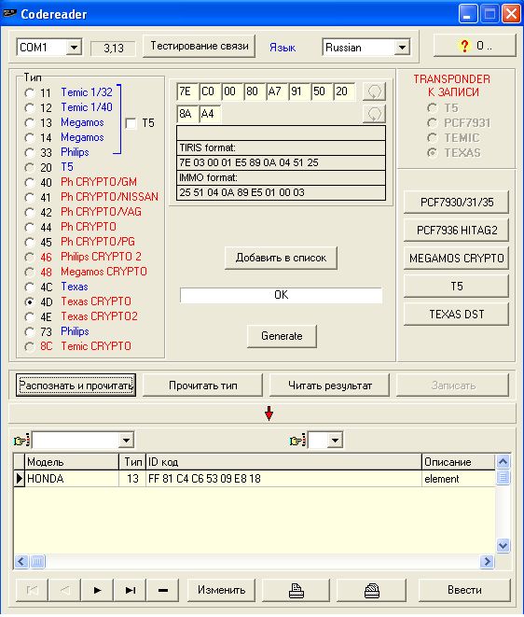
Task: Click Читать результат button
Action: coord(329,386)
